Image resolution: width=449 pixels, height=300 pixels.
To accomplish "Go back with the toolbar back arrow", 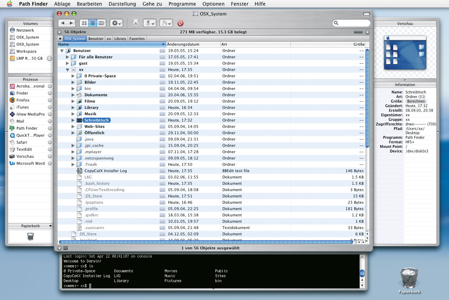I will (62, 23).
